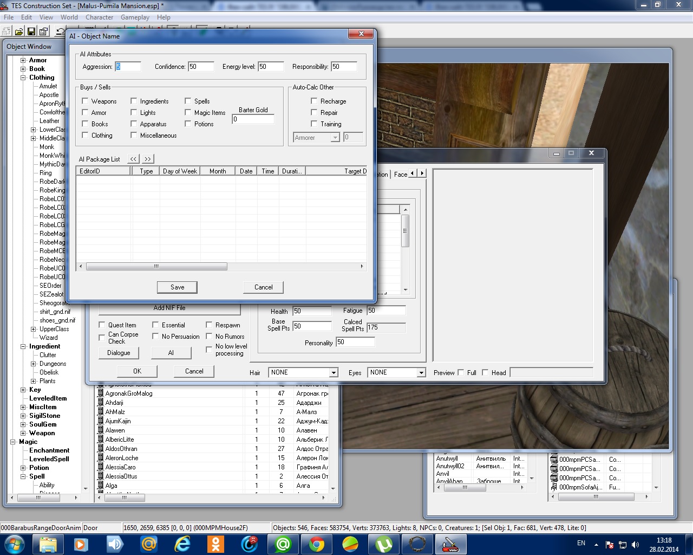Open the Gameplay menu
Viewport: 693px width, 555px height.
(x=135, y=17)
